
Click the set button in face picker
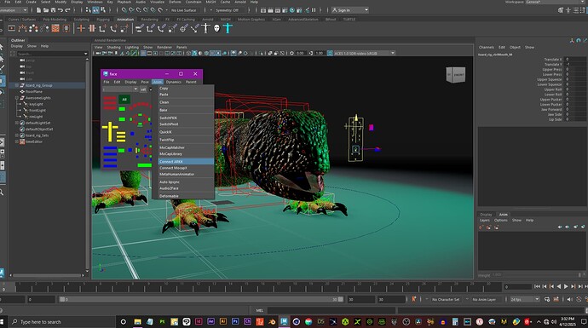(x=143, y=89)
